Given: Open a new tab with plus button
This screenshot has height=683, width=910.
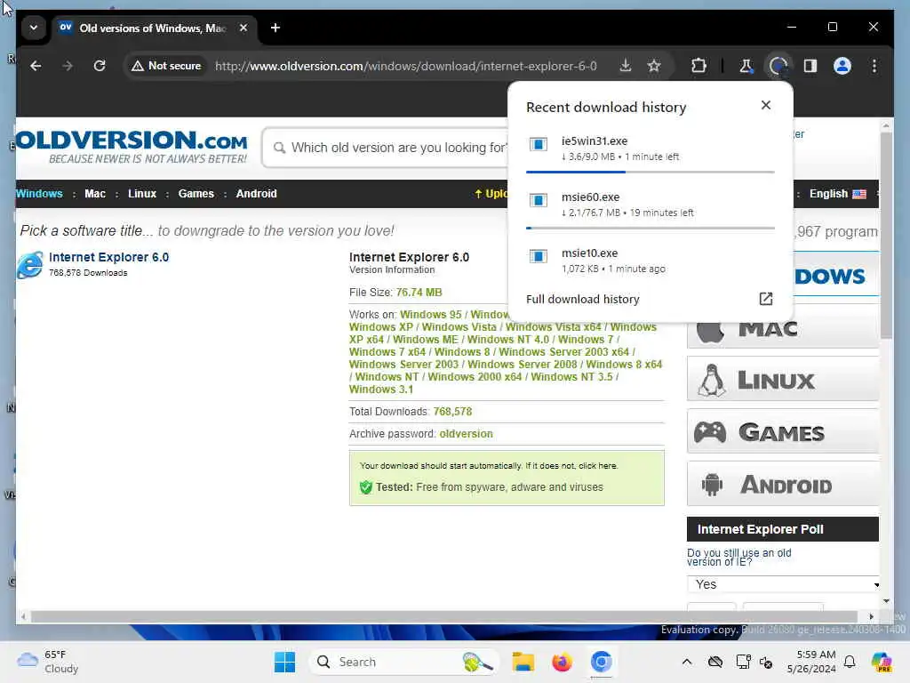Looking at the screenshot, I should (275, 28).
